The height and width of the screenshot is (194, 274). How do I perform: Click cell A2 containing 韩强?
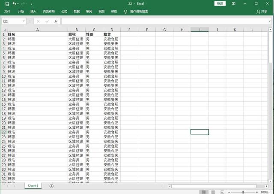point(37,39)
